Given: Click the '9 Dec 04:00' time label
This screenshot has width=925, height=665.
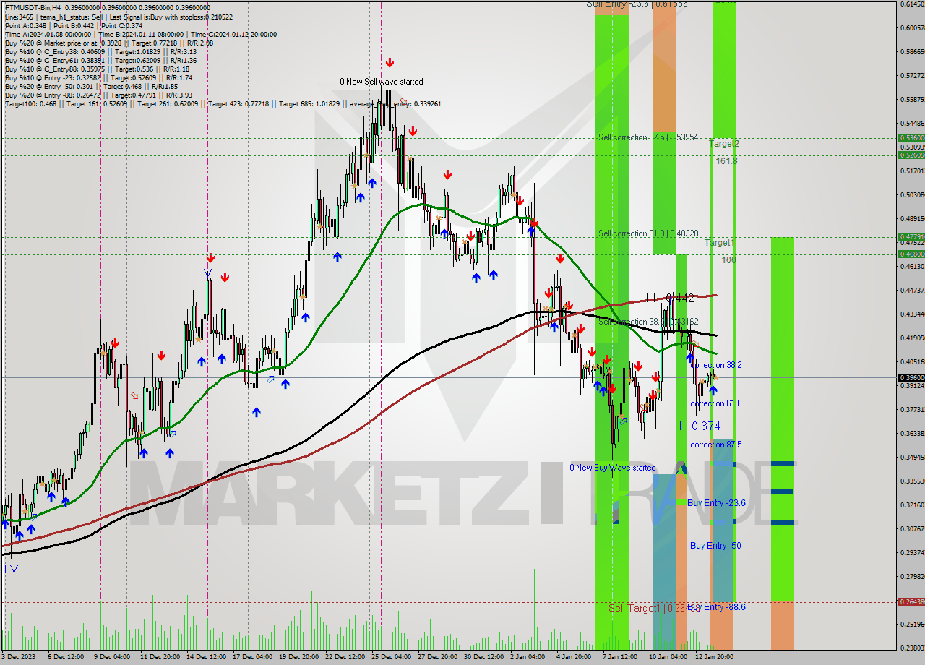Looking at the screenshot, I should (x=111, y=656).
